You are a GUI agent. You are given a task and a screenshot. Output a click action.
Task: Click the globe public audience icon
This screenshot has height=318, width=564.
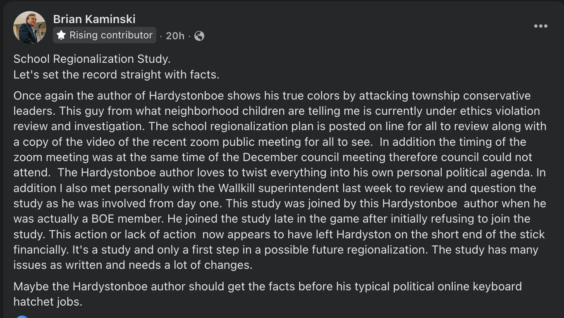pos(199,36)
